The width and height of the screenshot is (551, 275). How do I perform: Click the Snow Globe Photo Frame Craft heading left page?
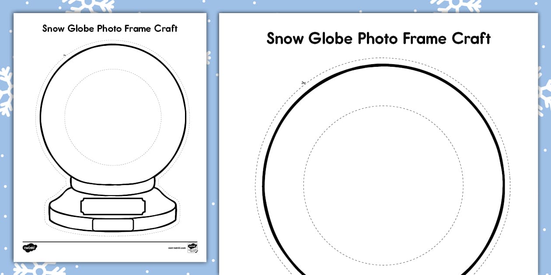coord(110,28)
